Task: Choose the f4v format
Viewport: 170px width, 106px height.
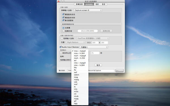Action: tap(80, 68)
